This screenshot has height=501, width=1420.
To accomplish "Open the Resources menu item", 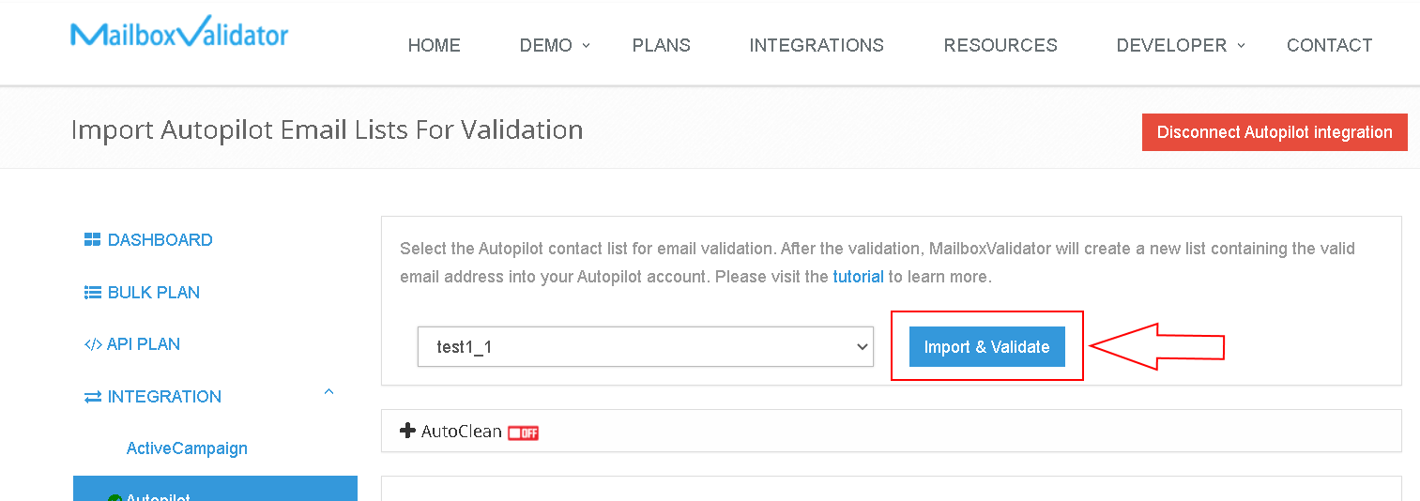I will (1000, 45).
